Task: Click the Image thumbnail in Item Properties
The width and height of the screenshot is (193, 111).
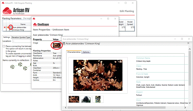Action: tap(56, 45)
